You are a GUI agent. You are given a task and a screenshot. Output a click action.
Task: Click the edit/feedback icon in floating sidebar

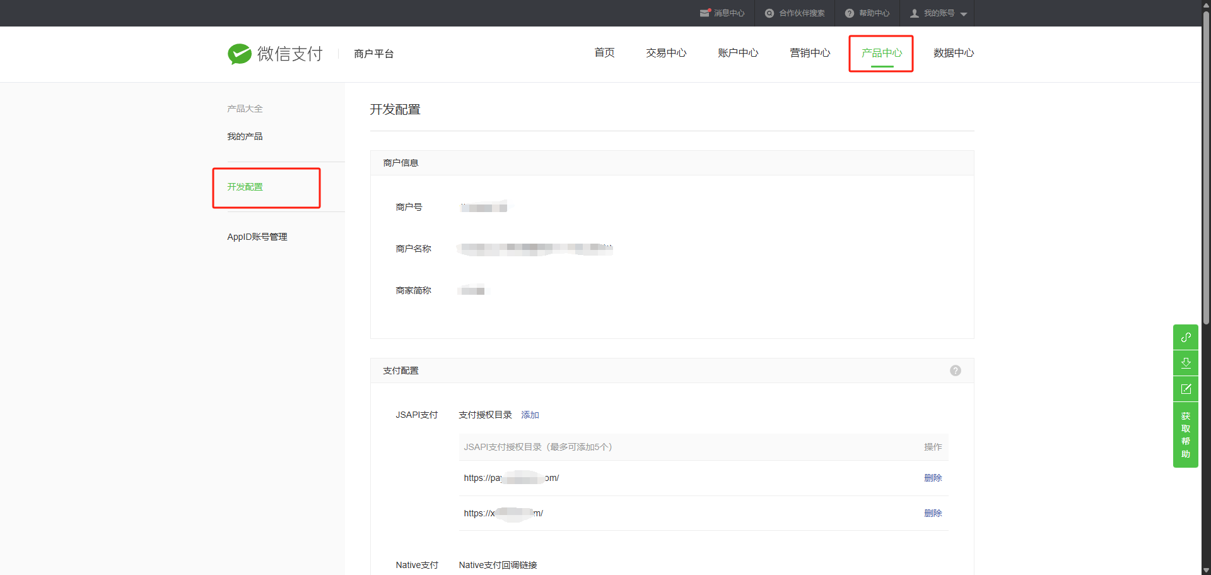click(x=1185, y=389)
